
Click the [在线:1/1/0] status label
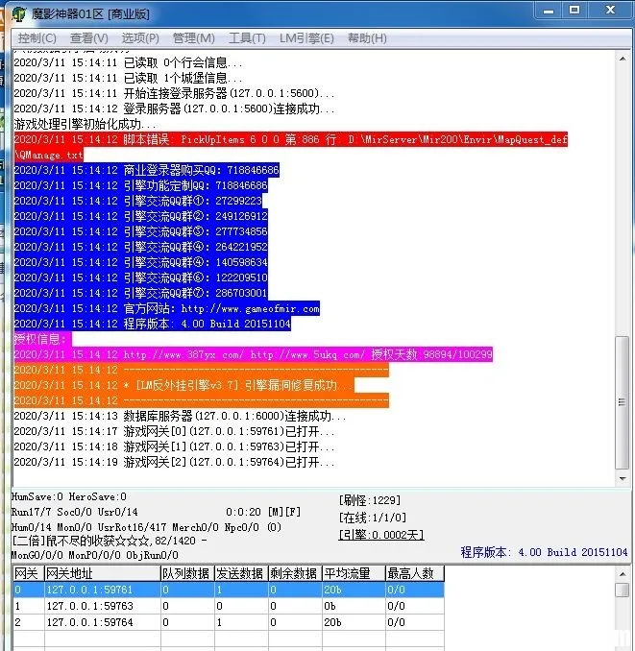coord(373,518)
